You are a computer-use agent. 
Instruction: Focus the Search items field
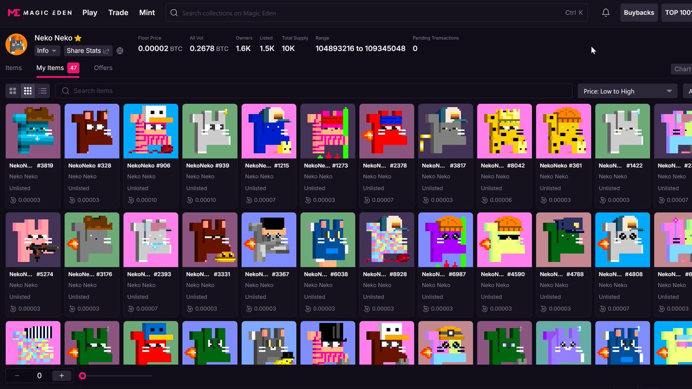point(314,90)
